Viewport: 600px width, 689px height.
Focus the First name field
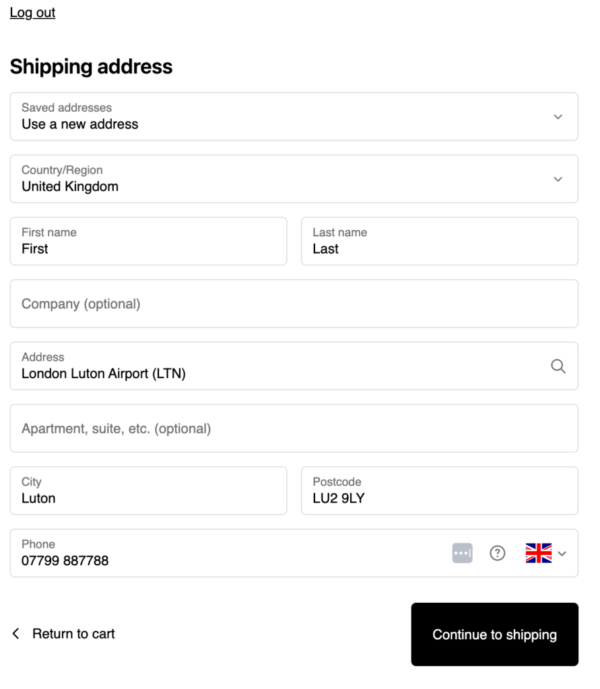pyautogui.click(x=149, y=242)
